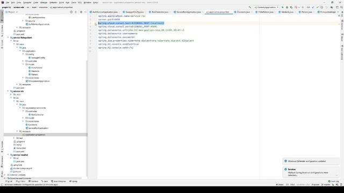Hide the Project panel with minus icon
Screen dimensions: 344x193
coord(85,12)
